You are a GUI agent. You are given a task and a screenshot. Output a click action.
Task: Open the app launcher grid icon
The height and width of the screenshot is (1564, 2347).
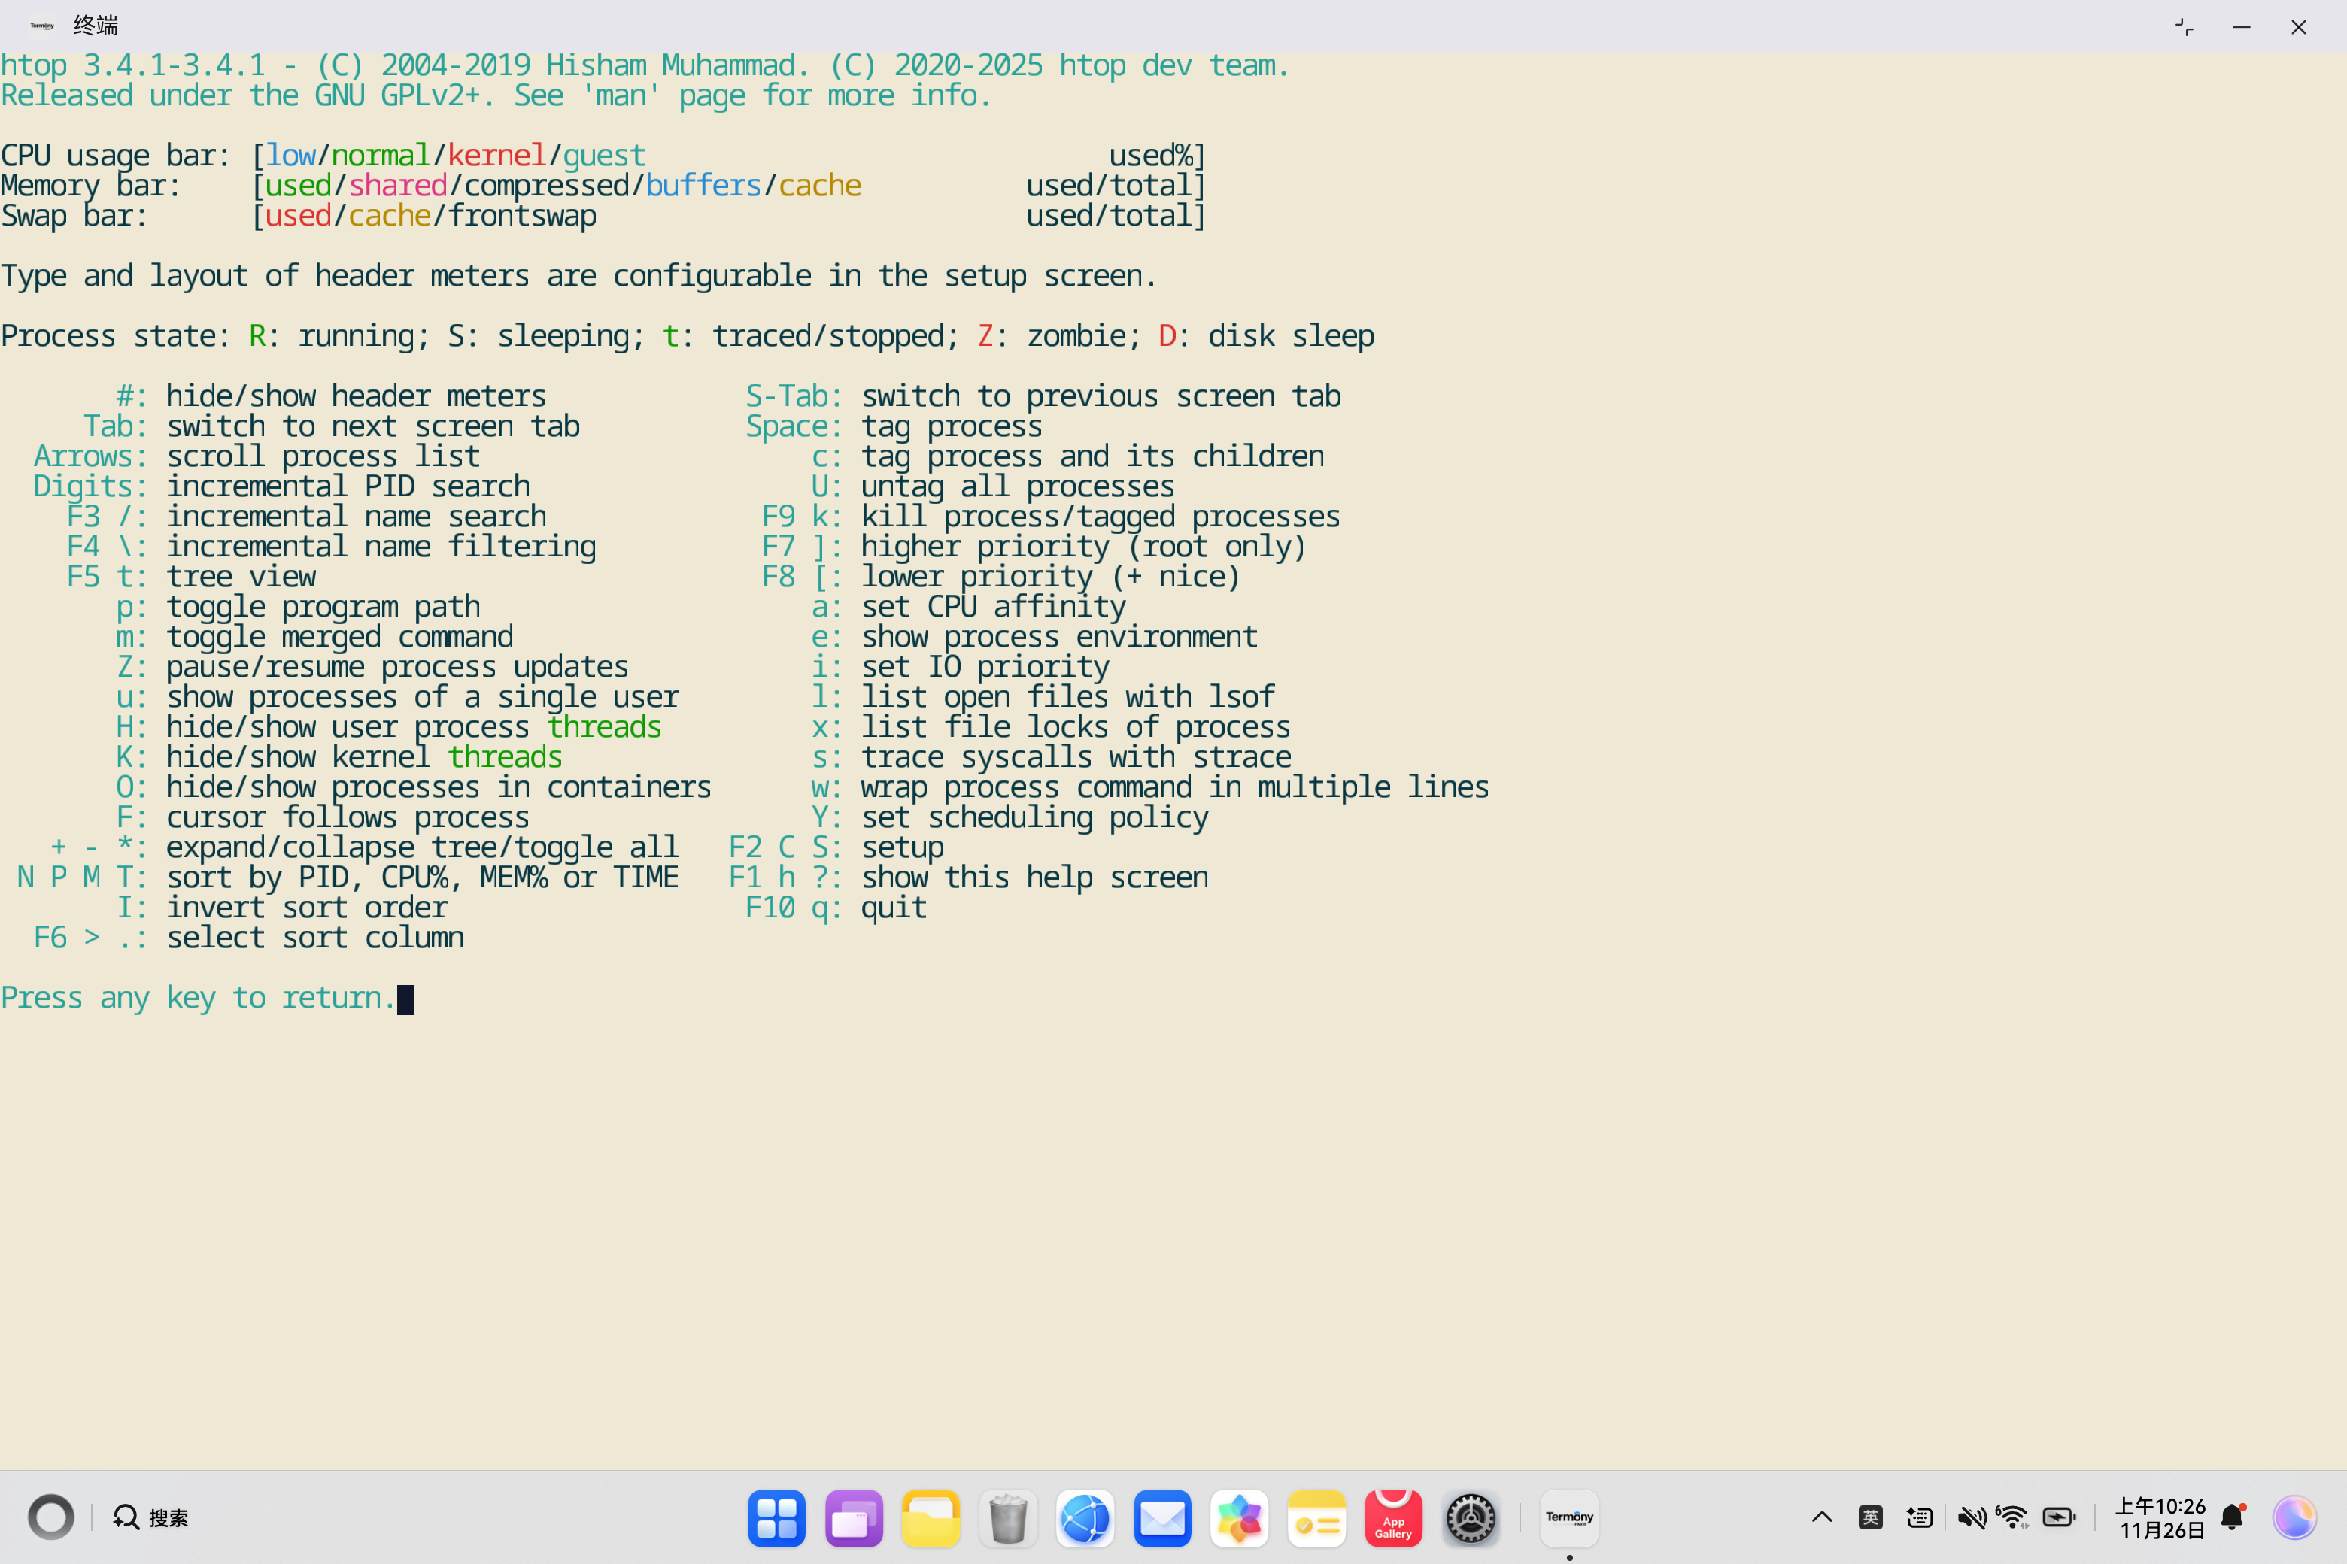coord(776,1518)
